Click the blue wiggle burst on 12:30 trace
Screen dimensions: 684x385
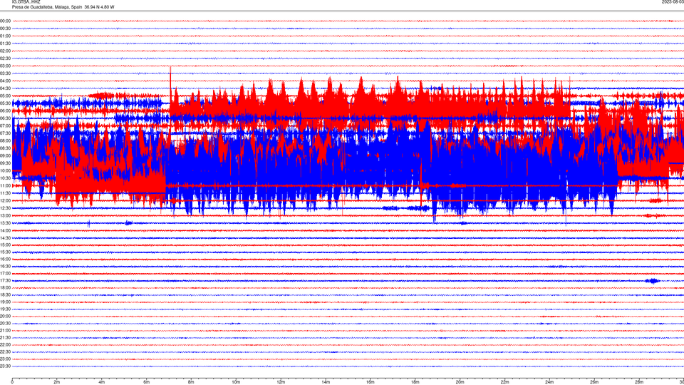point(405,208)
